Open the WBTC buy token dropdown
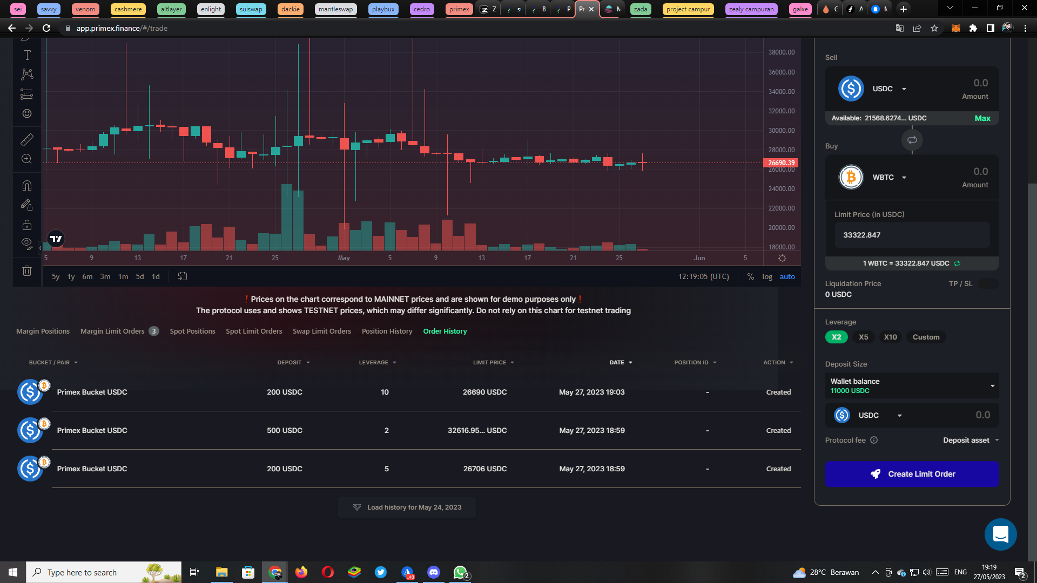Viewport: 1037px width, 583px height. tap(890, 178)
